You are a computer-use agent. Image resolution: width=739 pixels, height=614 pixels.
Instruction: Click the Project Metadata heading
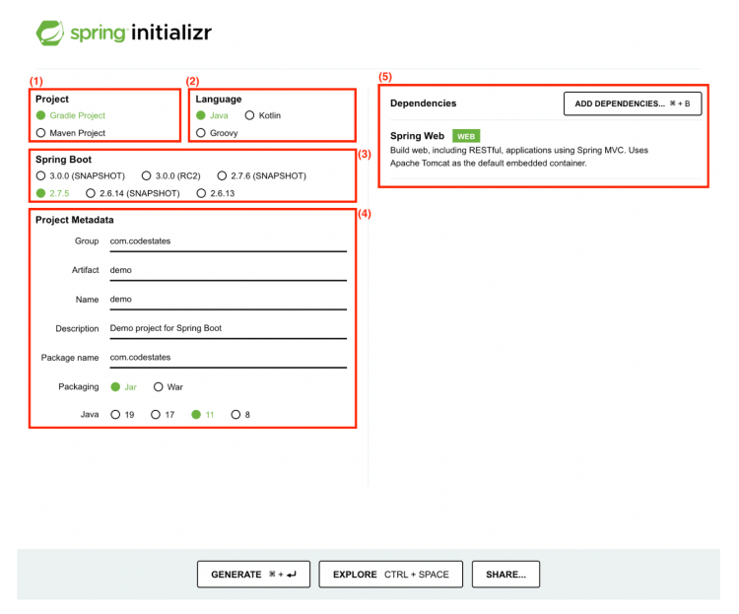(75, 220)
